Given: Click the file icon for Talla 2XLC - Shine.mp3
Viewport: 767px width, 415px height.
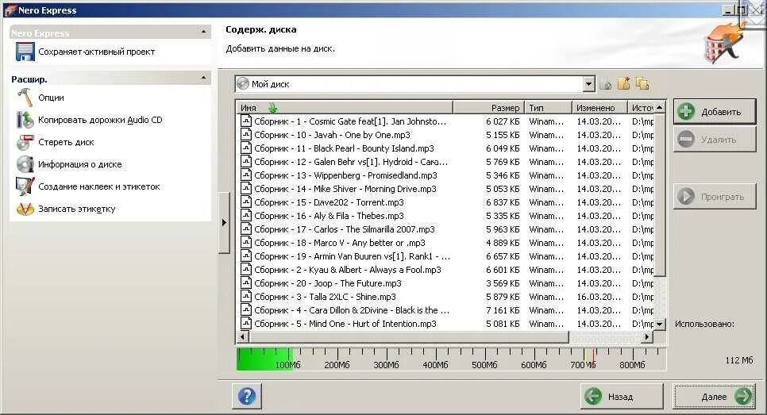Looking at the screenshot, I should (x=245, y=296).
